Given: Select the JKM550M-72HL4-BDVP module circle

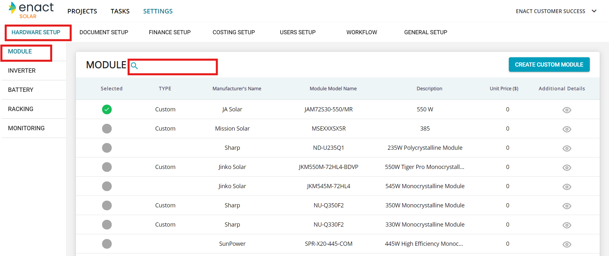Looking at the screenshot, I should coord(107,167).
